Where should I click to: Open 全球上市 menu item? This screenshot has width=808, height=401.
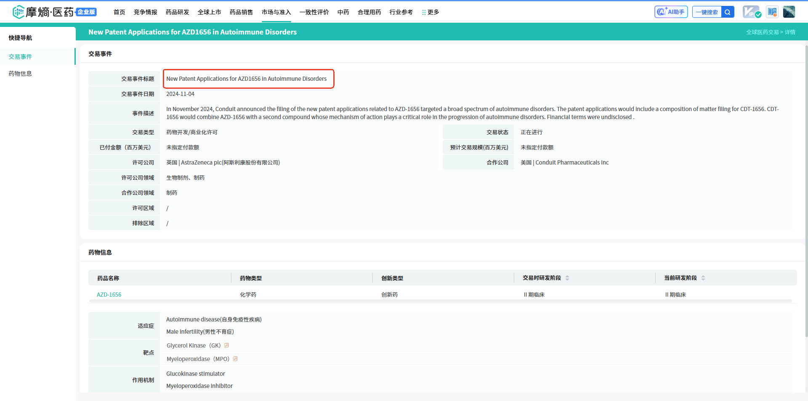pos(210,12)
